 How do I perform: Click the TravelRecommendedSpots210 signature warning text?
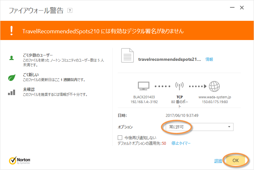(x=103, y=31)
